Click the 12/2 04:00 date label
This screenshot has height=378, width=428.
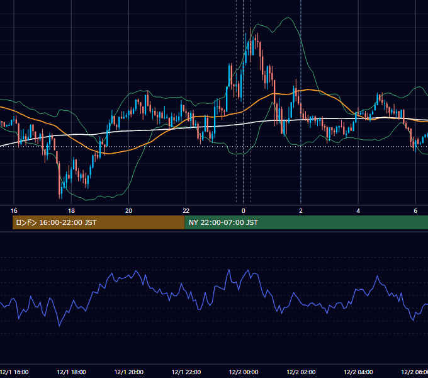358,372
